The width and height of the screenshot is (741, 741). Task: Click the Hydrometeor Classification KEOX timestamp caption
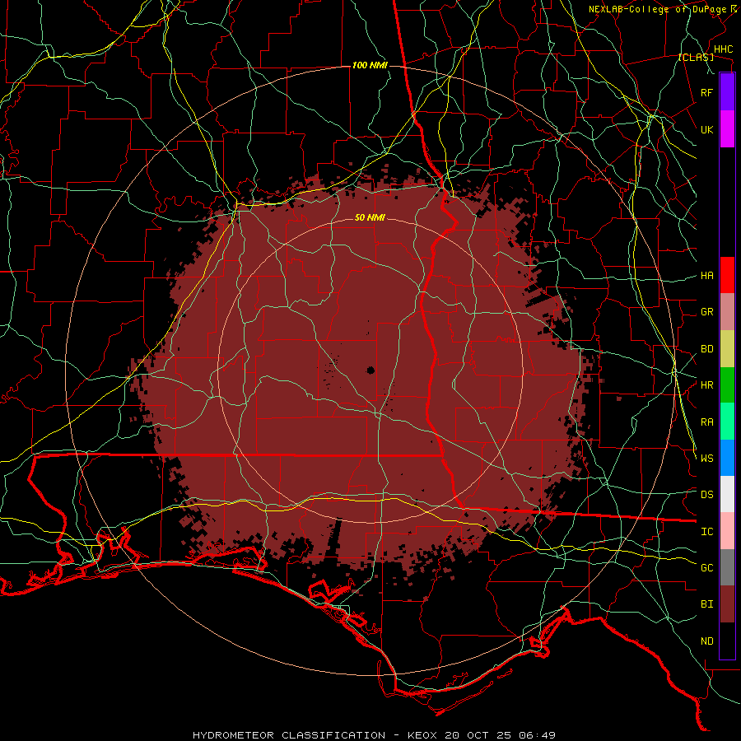coord(374,735)
